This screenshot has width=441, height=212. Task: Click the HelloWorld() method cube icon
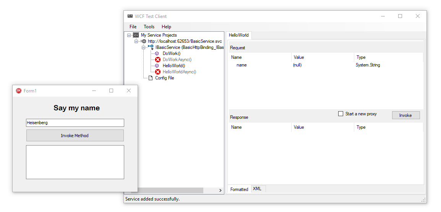coord(157,66)
